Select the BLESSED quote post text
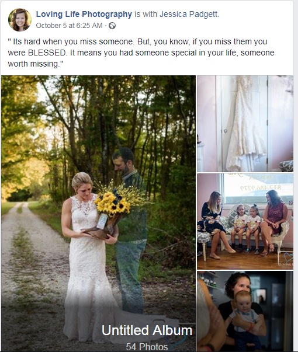Image resolution: width=298 pixels, height=352 pixels. (x=141, y=53)
